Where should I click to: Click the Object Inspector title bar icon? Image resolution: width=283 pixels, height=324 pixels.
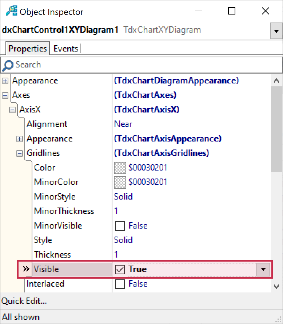point(11,12)
